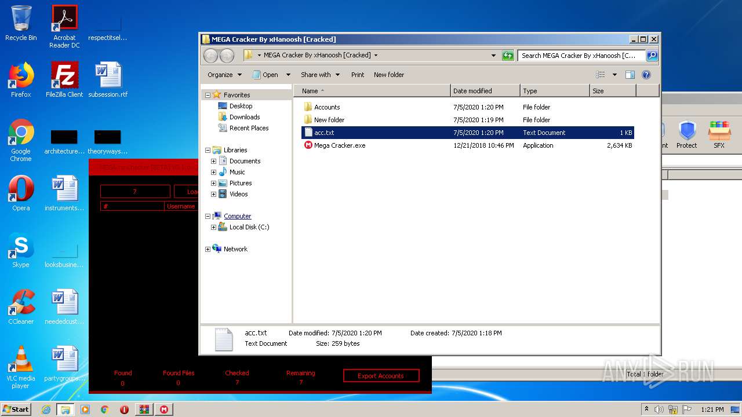Collapse the Favorites tree group

pos(208,95)
